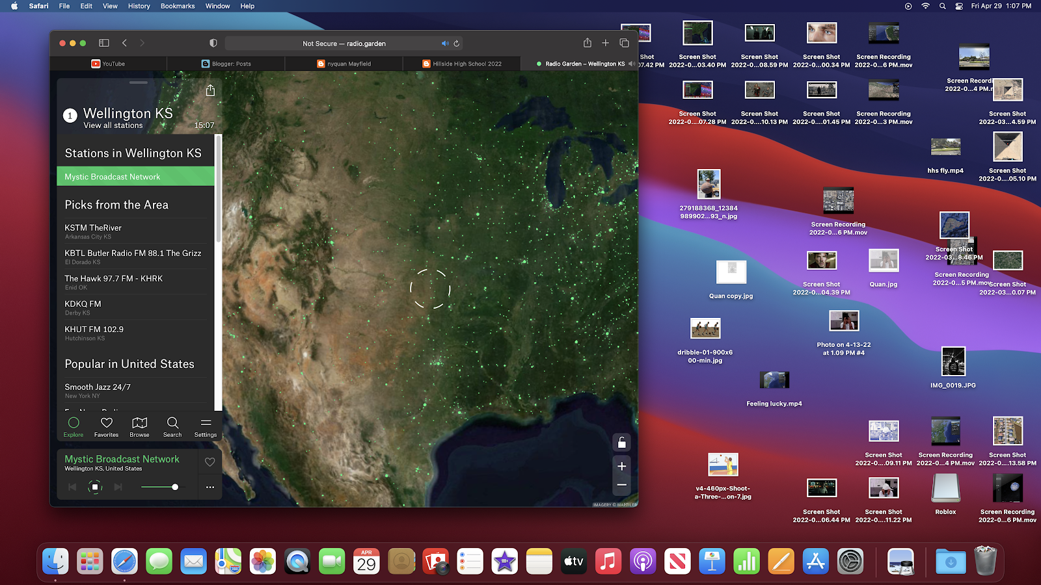The width and height of the screenshot is (1041, 585).
Task: Skip to the next station
Action: point(118,487)
